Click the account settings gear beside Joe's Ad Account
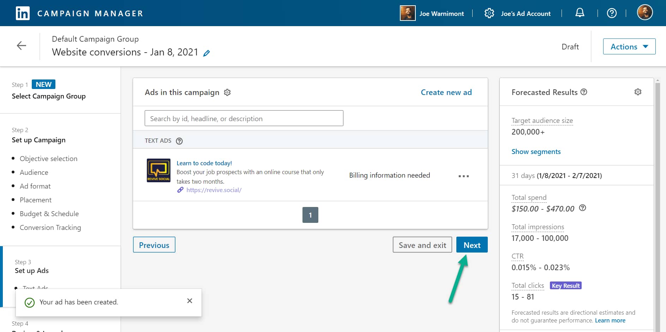The height and width of the screenshot is (332, 666). 489,13
